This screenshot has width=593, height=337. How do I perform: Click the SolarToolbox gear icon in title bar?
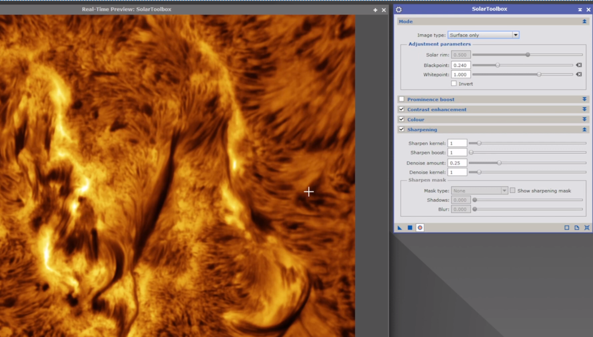click(x=399, y=9)
